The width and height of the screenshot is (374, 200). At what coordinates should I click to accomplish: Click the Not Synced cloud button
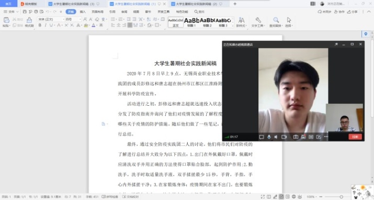pyautogui.click(x=324, y=11)
